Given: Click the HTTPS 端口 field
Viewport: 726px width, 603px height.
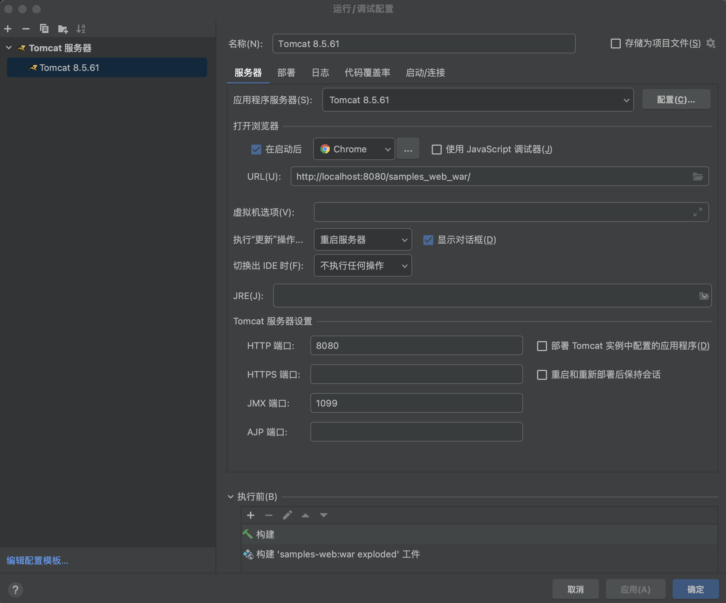Looking at the screenshot, I should (x=416, y=375).
